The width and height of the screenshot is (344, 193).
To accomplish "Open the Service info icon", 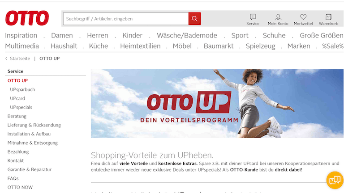I will click(253, 17).
